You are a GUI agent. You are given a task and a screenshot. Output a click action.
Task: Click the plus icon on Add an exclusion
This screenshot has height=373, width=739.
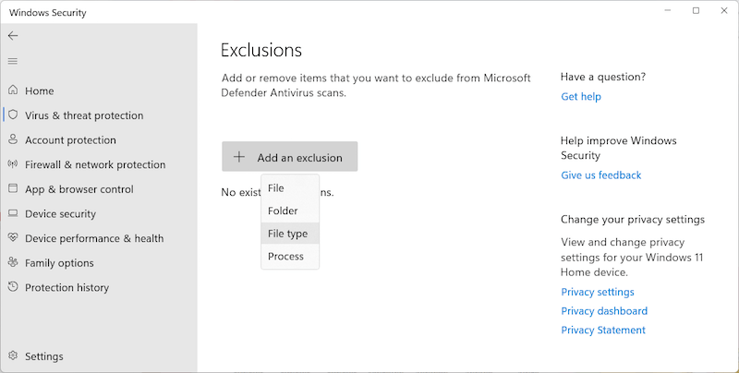point(239,157)
